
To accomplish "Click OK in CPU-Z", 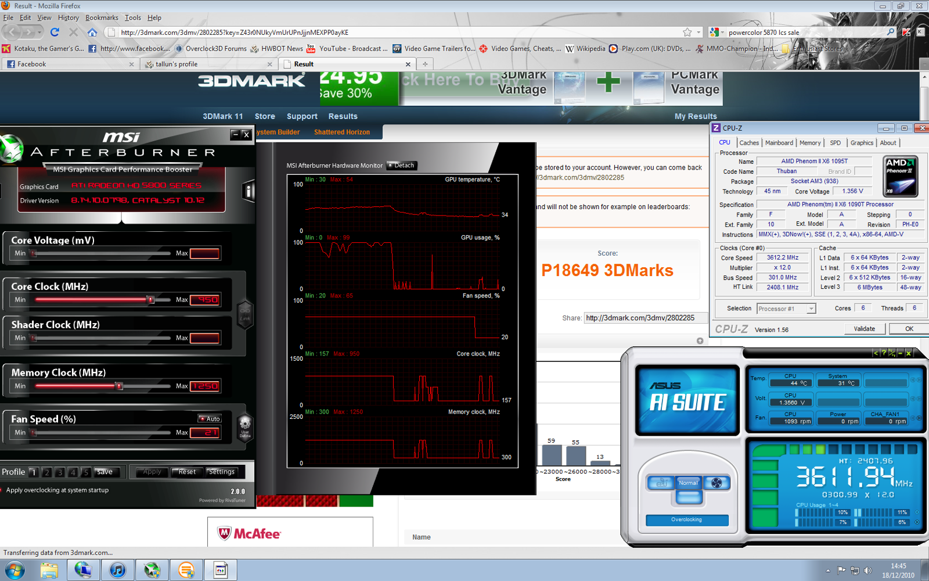I will tap(909, 329).
